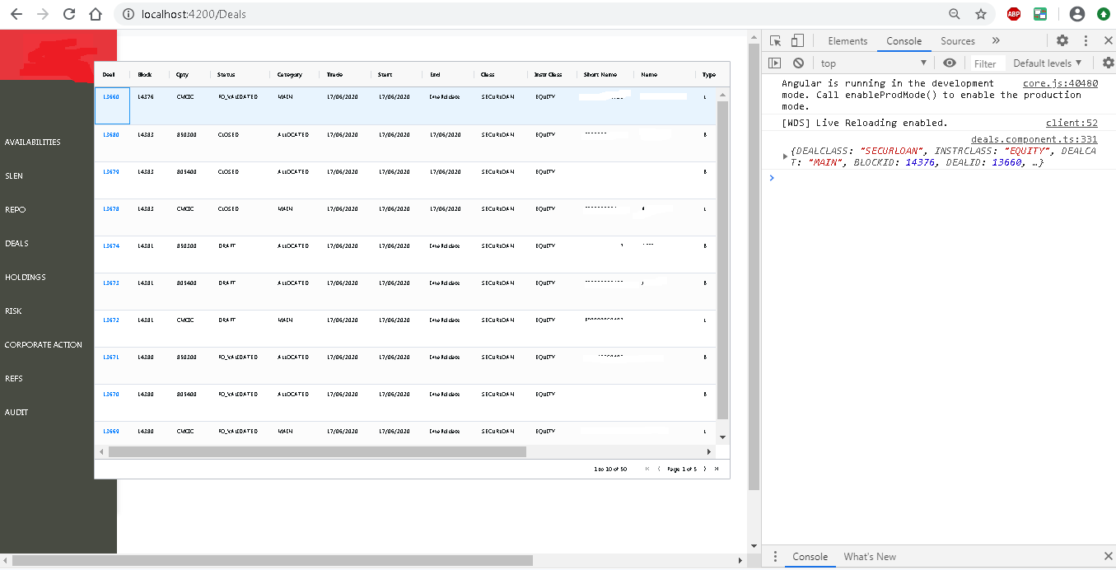1116x570 pixels.
Task: Click the grid vertical scrollbar thumb
Action: point(723,259)
